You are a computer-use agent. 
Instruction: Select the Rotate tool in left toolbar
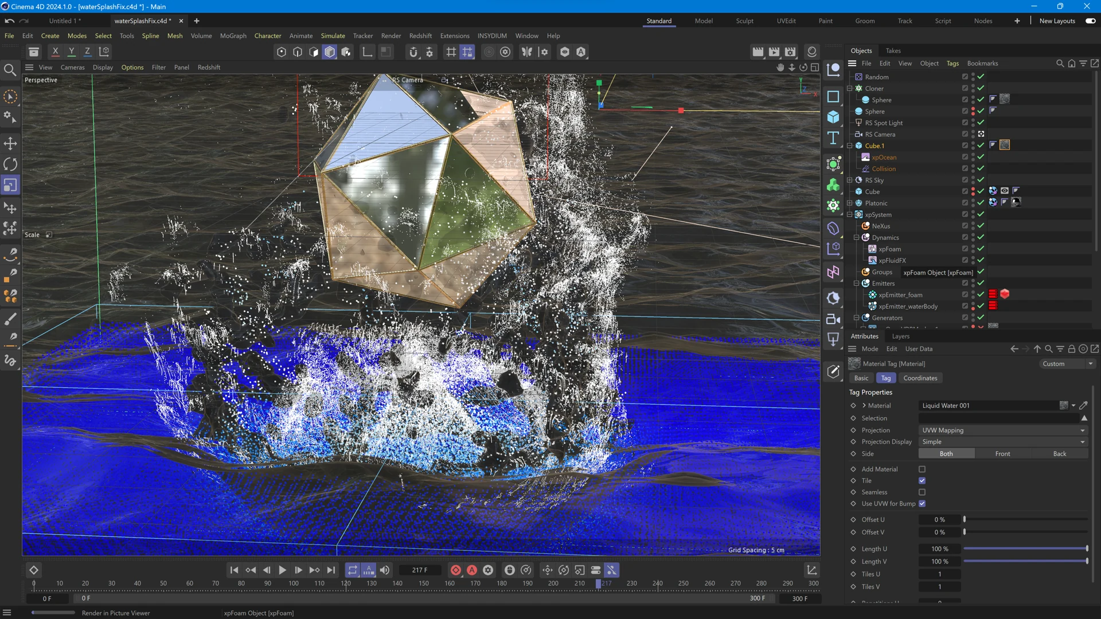pos(10,164)
